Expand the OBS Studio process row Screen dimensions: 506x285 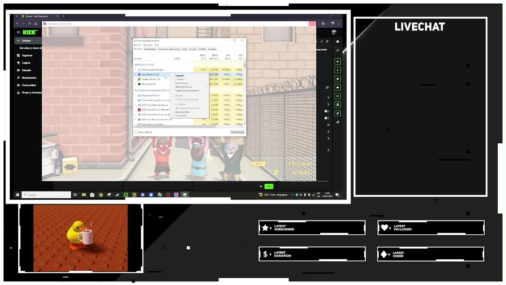pyautogui.click(x=135, y=84)
